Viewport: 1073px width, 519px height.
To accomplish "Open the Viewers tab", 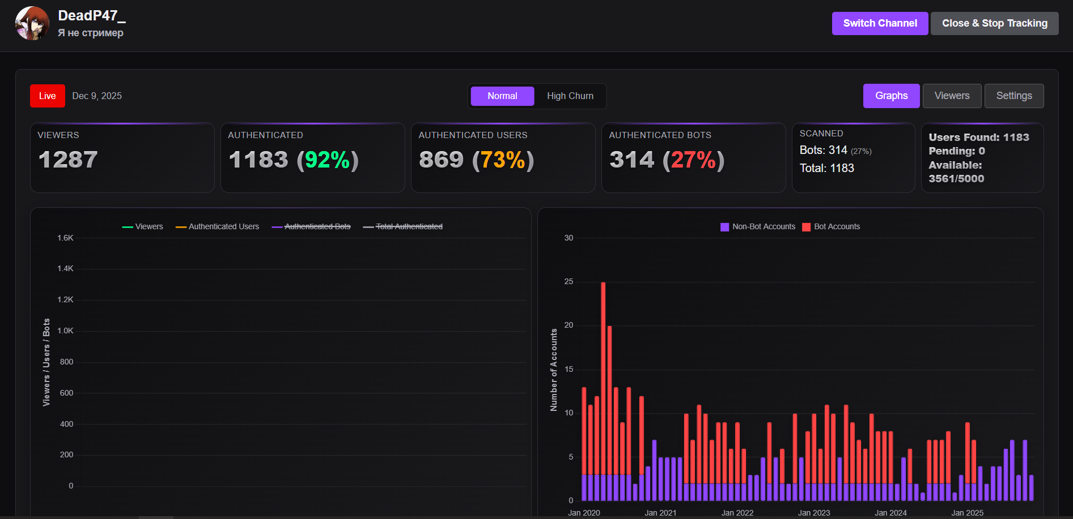I will (952, 96).
